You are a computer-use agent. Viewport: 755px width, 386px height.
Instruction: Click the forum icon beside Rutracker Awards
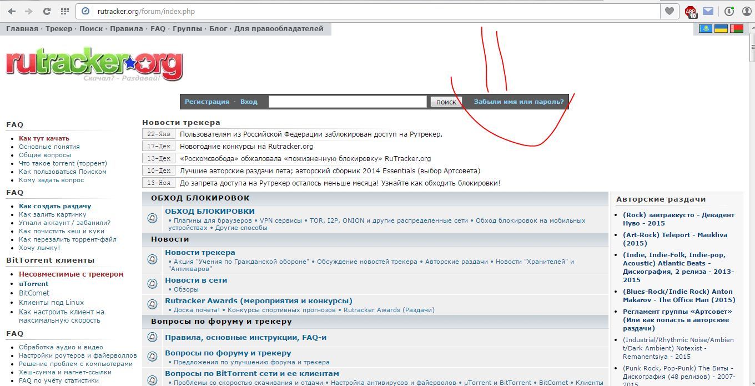pyautogui.click(x=153, y=304)
